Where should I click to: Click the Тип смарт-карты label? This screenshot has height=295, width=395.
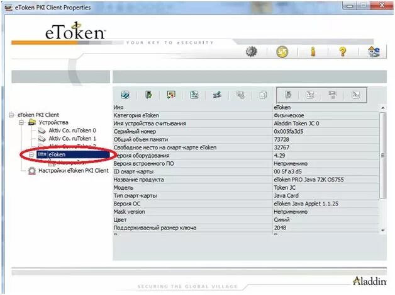click(135, 196)
